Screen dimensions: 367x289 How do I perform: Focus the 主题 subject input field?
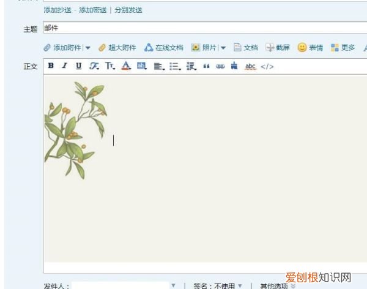tap(205, 28)
